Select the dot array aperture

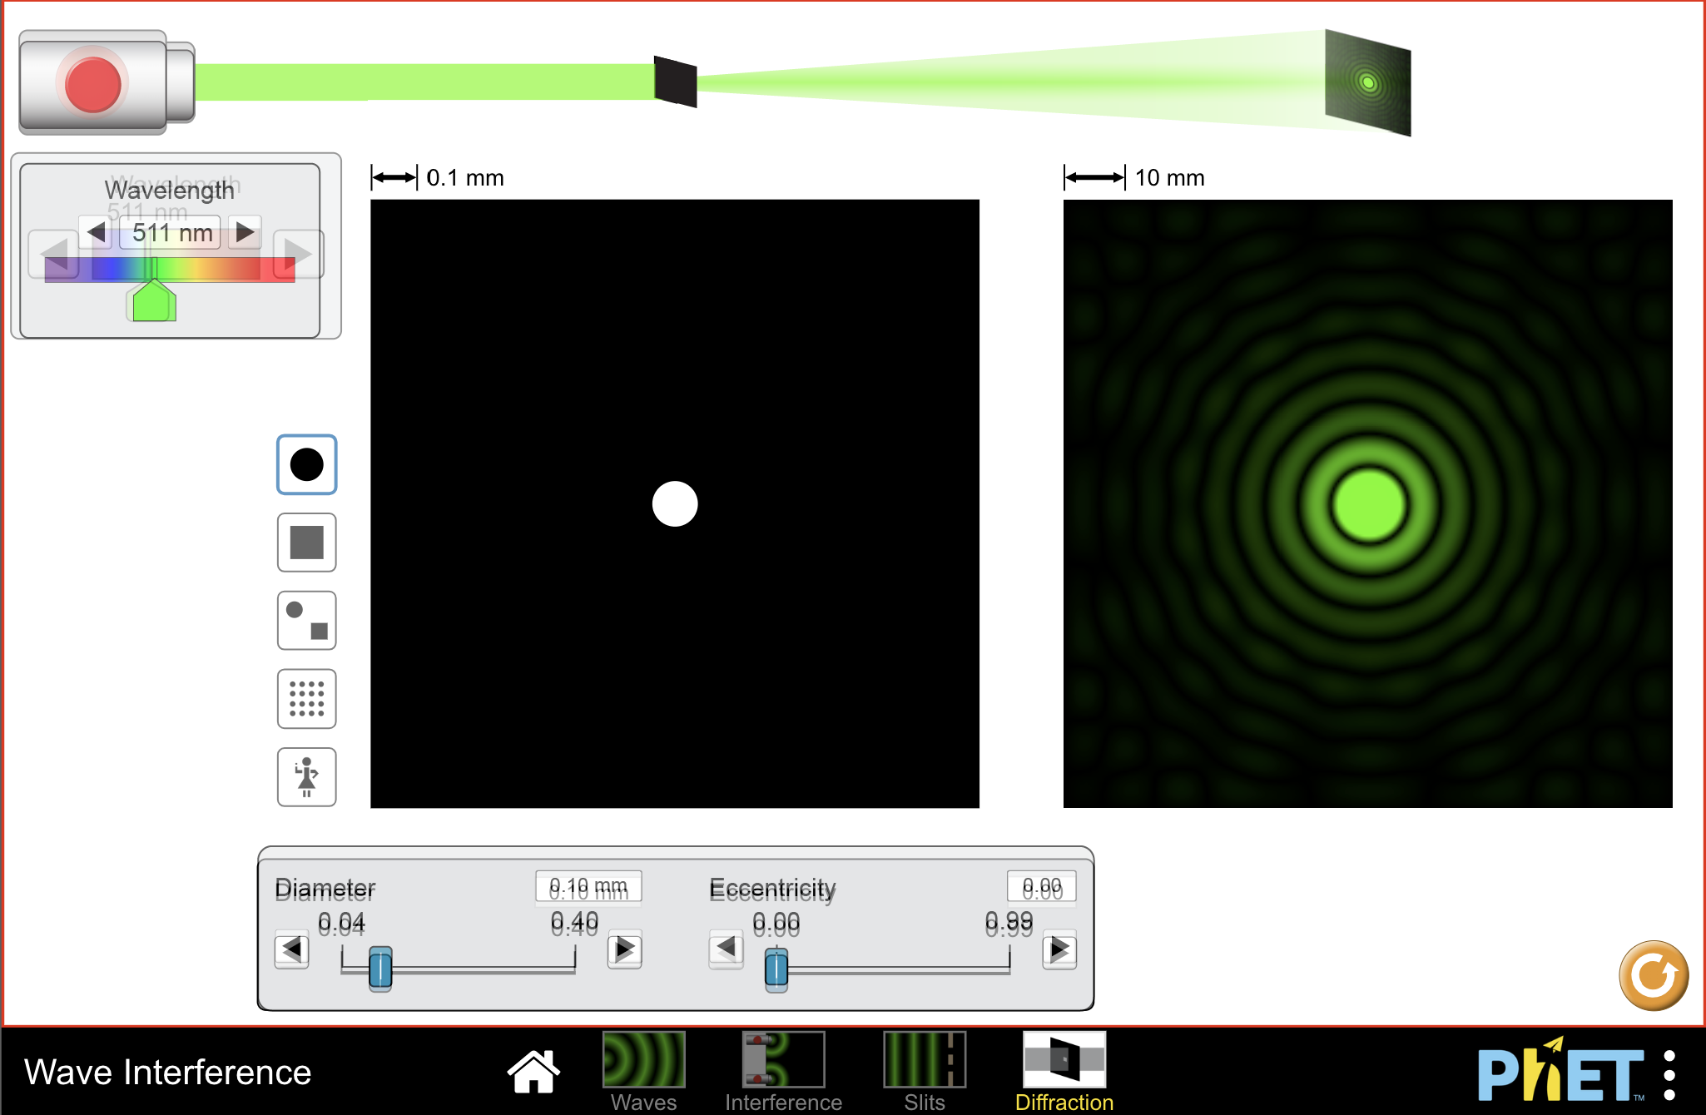coord(306,699)
